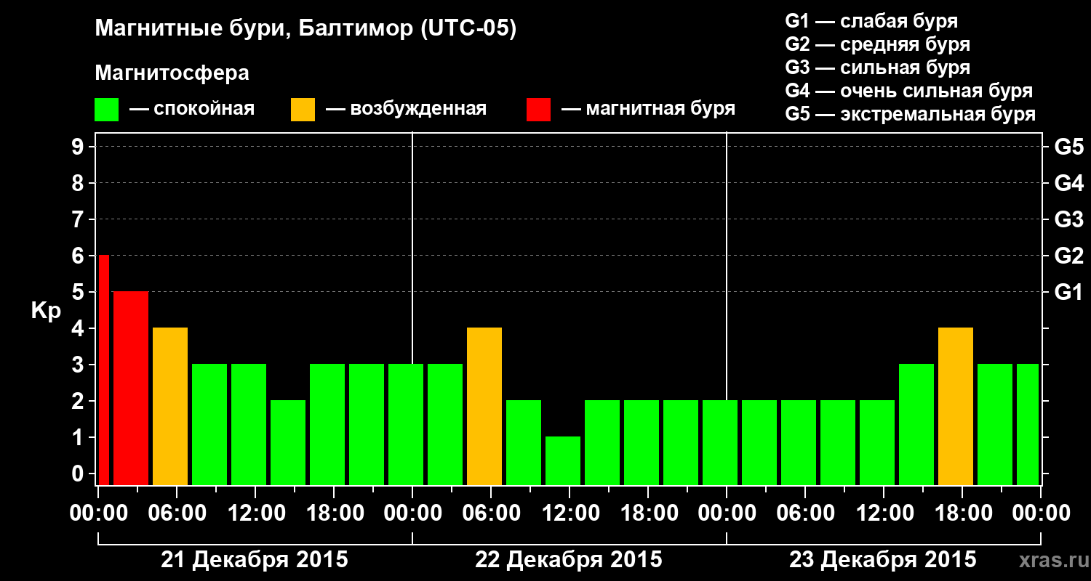
Task: Click 'G1 — слабая буря' description
Action: pos(871,21)
